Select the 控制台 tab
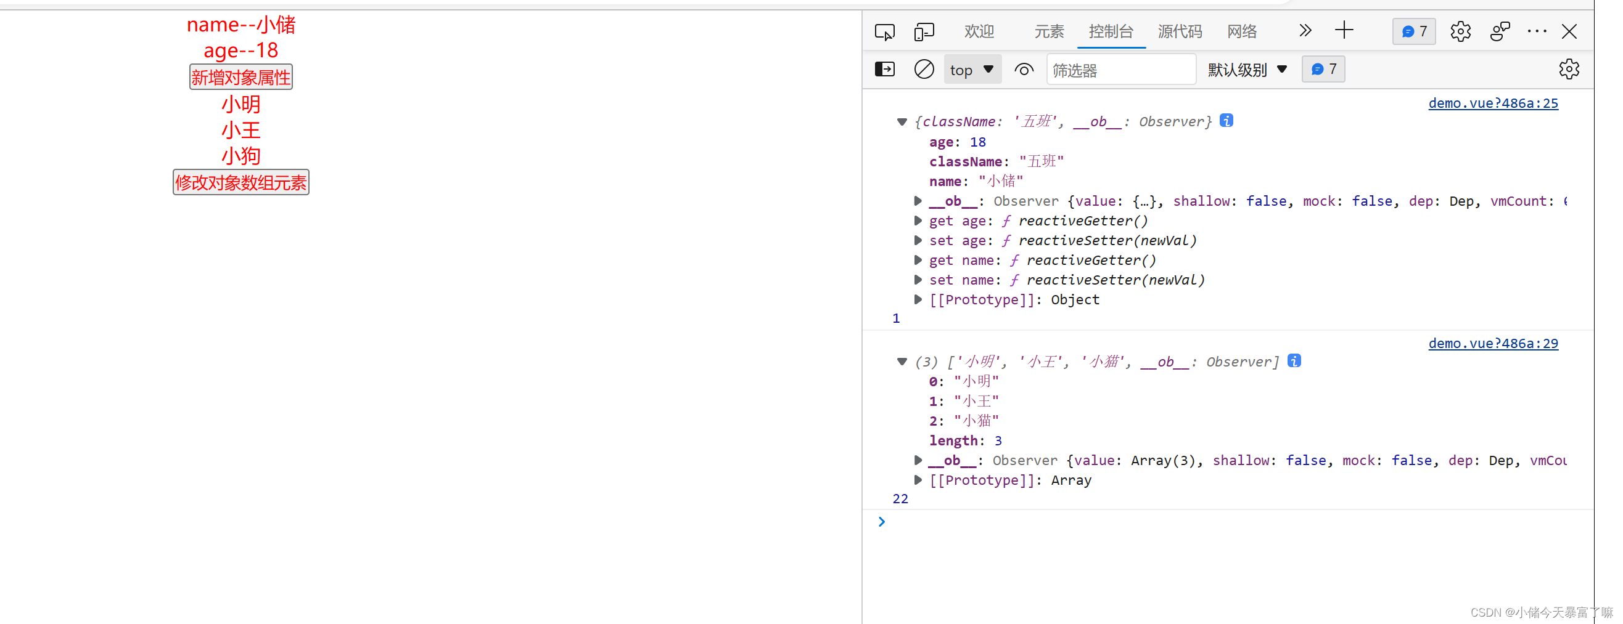The height and width of the screenshot is (624, 1623). click(x=1111, y=31)
